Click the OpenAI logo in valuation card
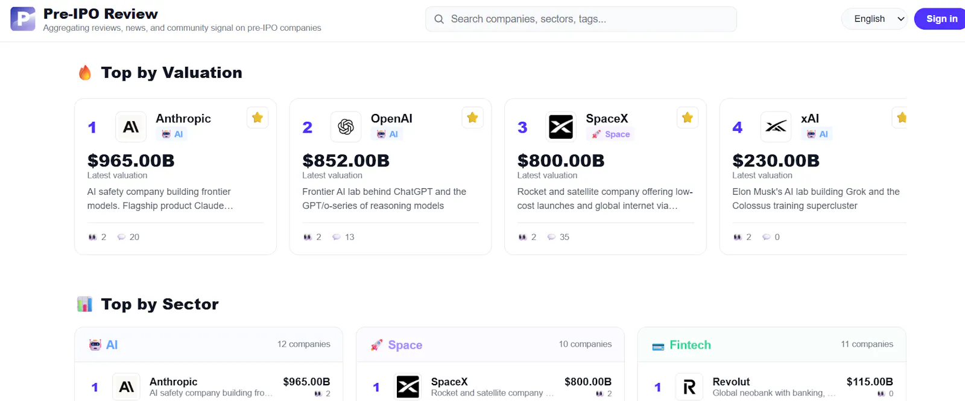The image size is (965, 401). [346, 127]
